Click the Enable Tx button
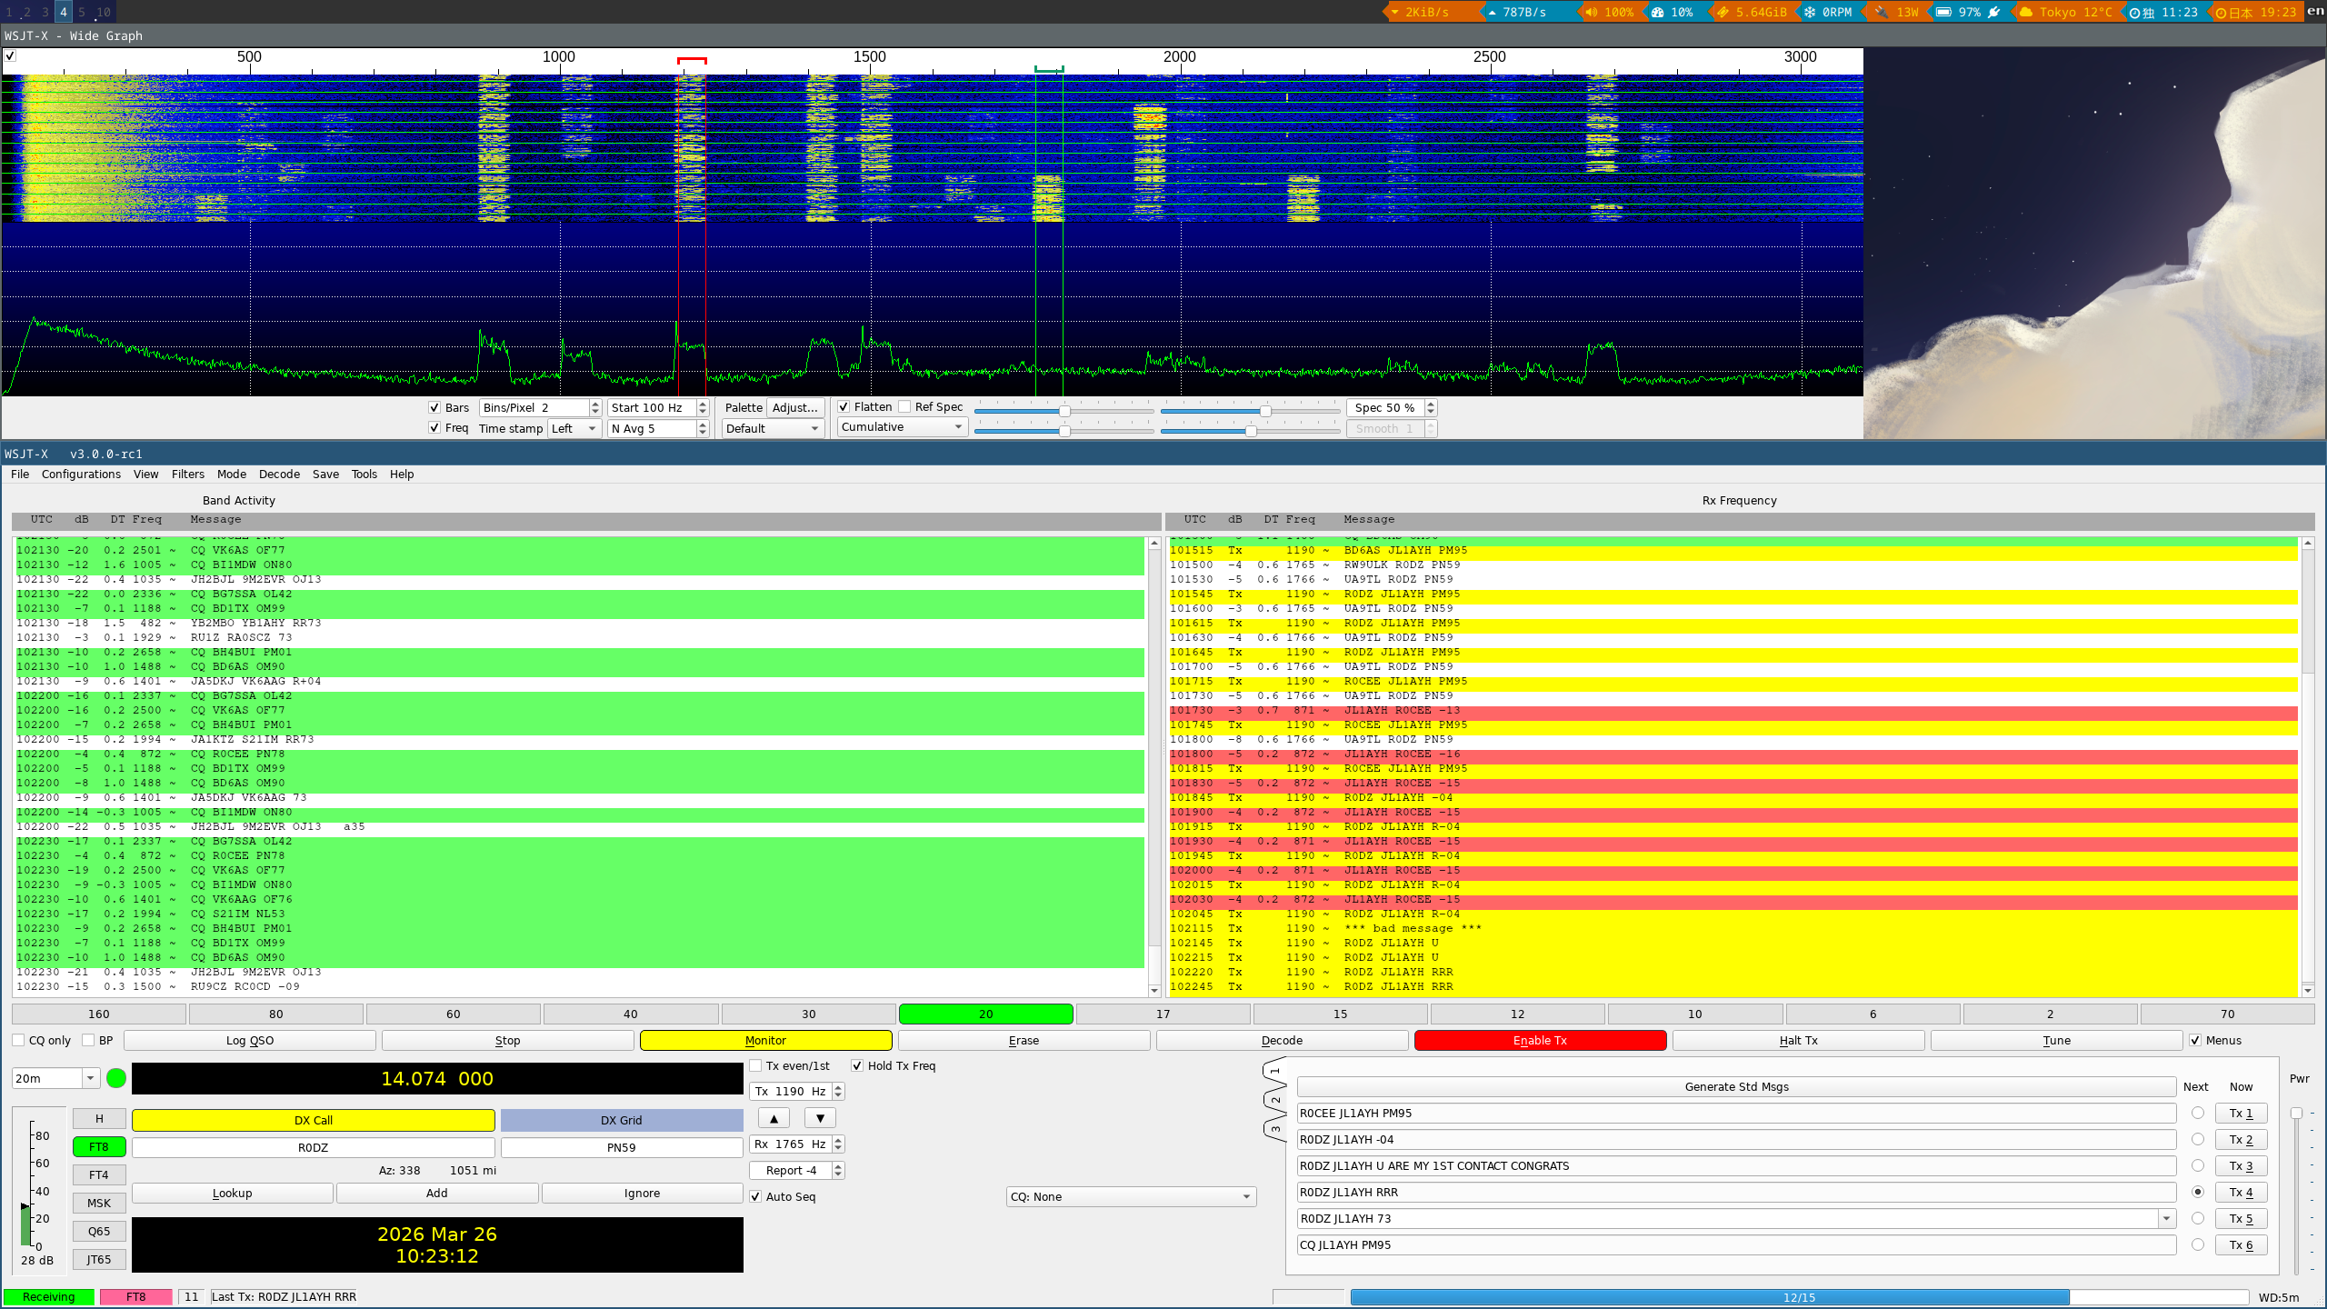The height and width of the screenshot is (1309, 2327). point(1540,1040)
